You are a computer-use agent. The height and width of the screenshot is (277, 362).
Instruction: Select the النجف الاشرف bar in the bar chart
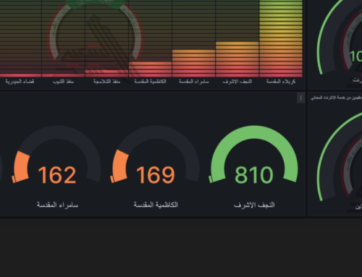(x=237, y=59)
